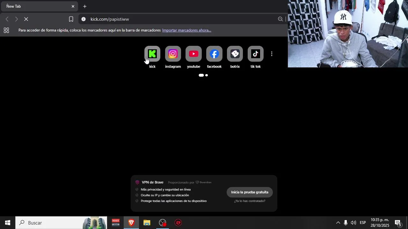Click Más privacidad y seguridad en línea text
The image size is (408, 229).
(x=166, y=190)
